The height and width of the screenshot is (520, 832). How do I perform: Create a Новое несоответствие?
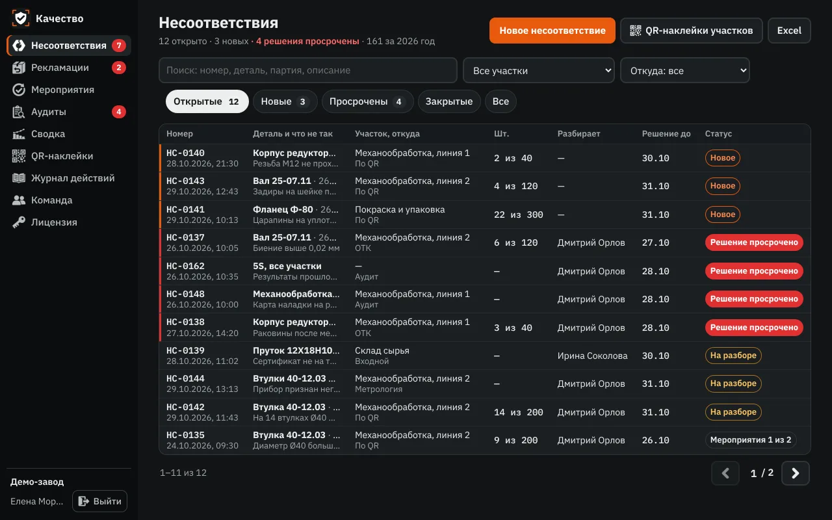(552, 31)
